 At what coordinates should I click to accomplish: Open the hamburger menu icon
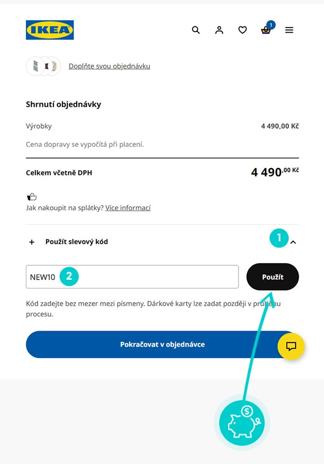289,30
